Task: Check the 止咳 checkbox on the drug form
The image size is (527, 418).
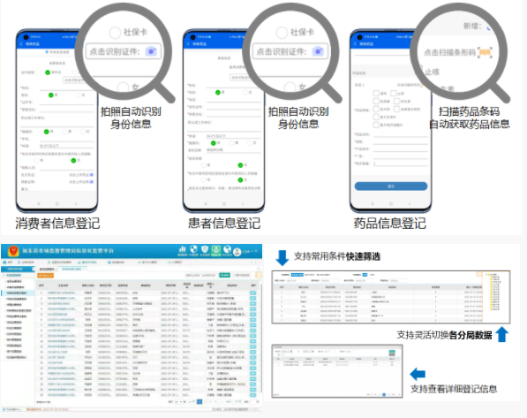Action: coord(393,93)
